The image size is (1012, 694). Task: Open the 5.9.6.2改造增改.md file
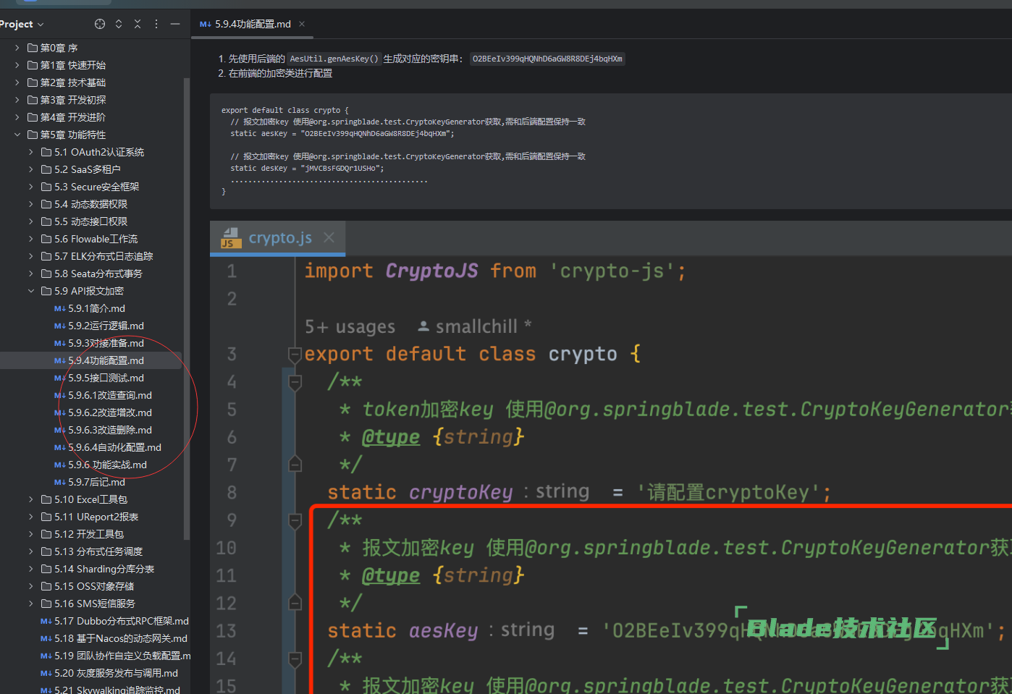pos(104,412)
